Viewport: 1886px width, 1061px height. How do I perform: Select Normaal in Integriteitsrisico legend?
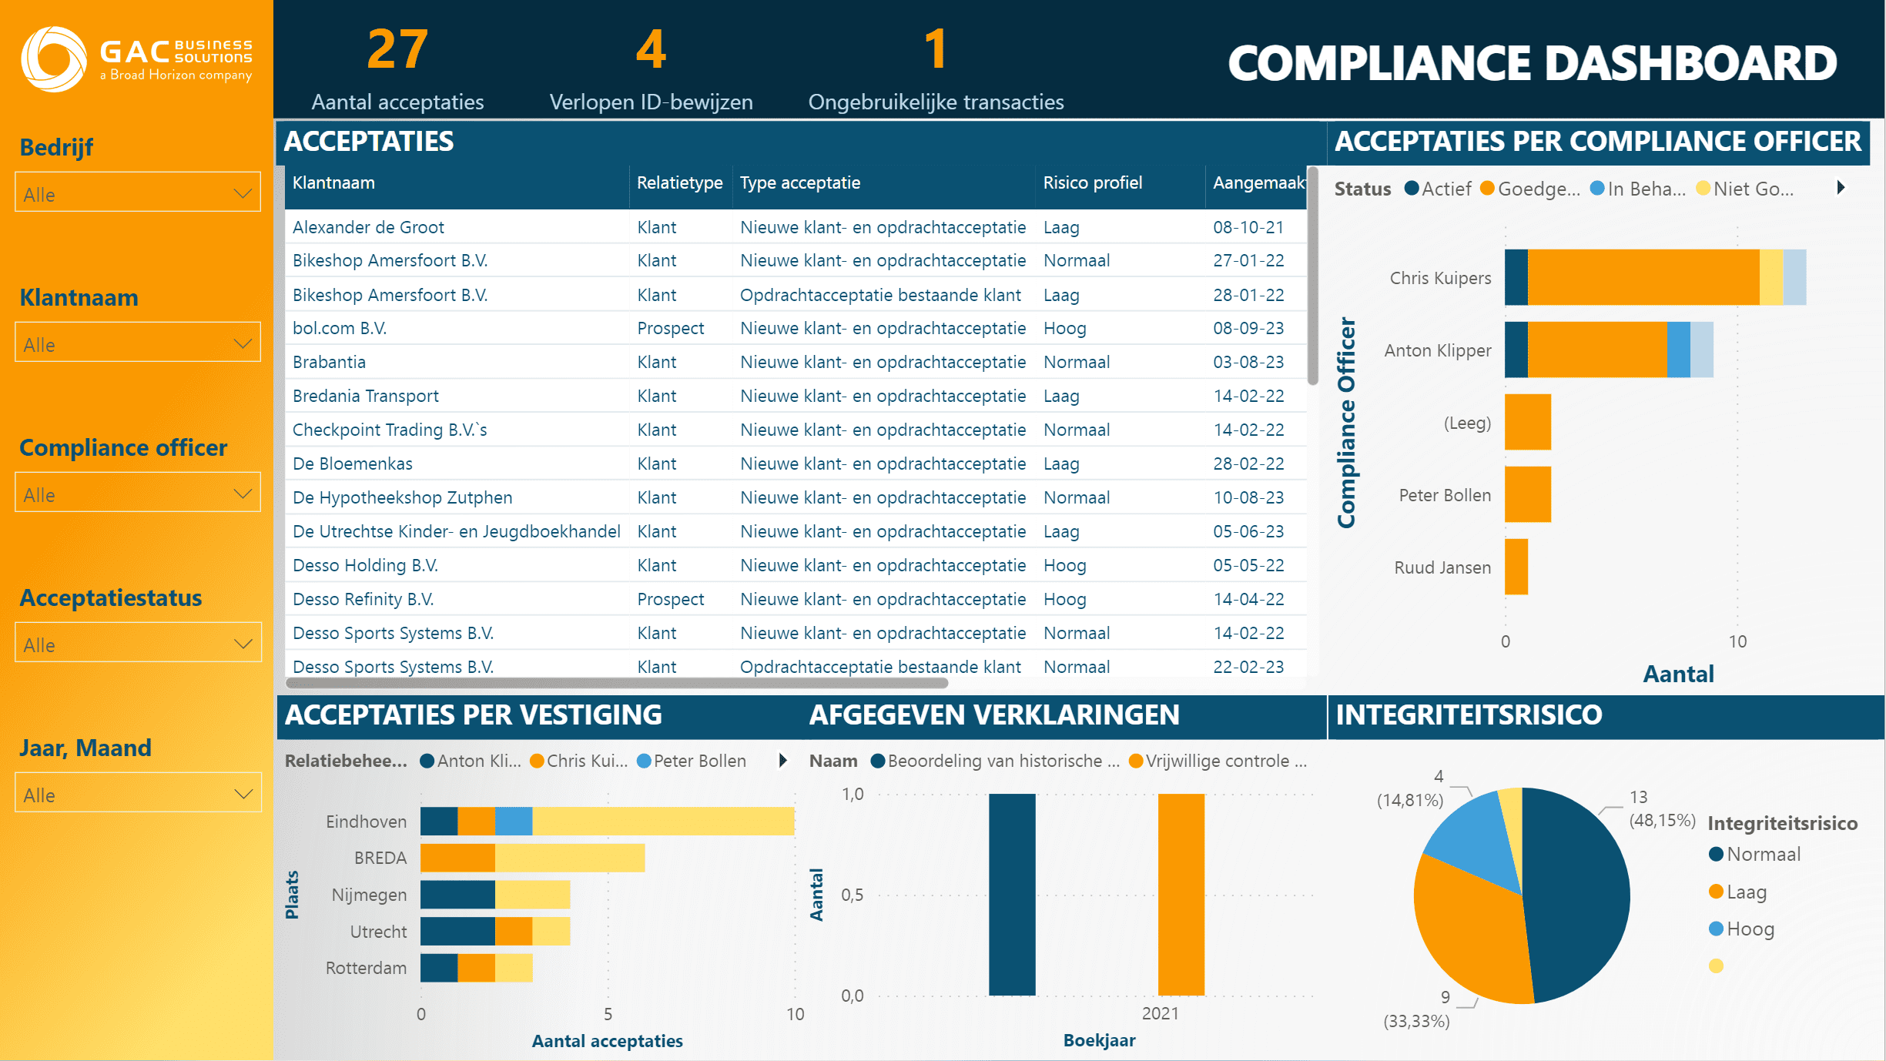(x=1754, y=854)
